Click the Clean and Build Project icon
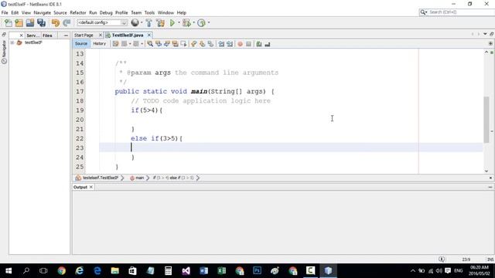 pyautogui.click(x=160, y=22)
